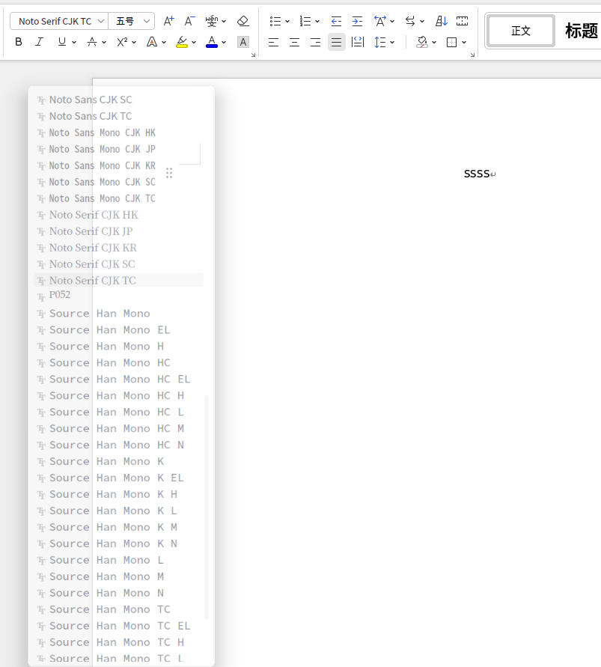Show or hide paragraph marks
The height and width of the screenshot is (667, 601).
coord(462,21)
